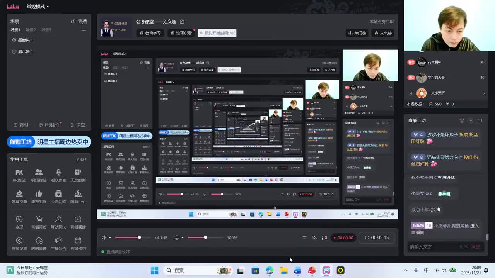
Task: Switch to 场景3 tab
Action: (46, 30)
